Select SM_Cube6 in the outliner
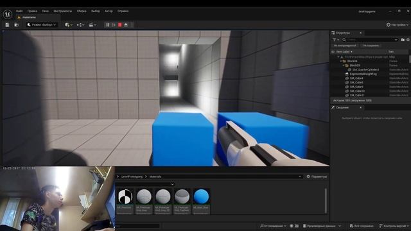Screen dimensions: 411x231 click(356, 83)
